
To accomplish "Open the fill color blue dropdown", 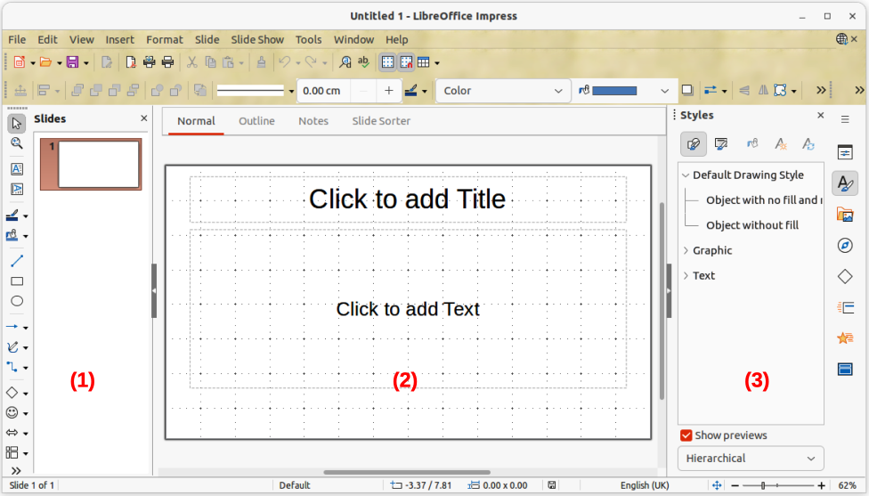I will (664, 91).
